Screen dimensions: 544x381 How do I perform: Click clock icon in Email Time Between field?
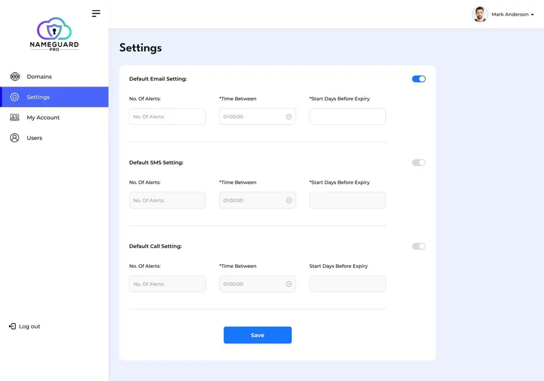pyautogui.click(x=289, y=117)
